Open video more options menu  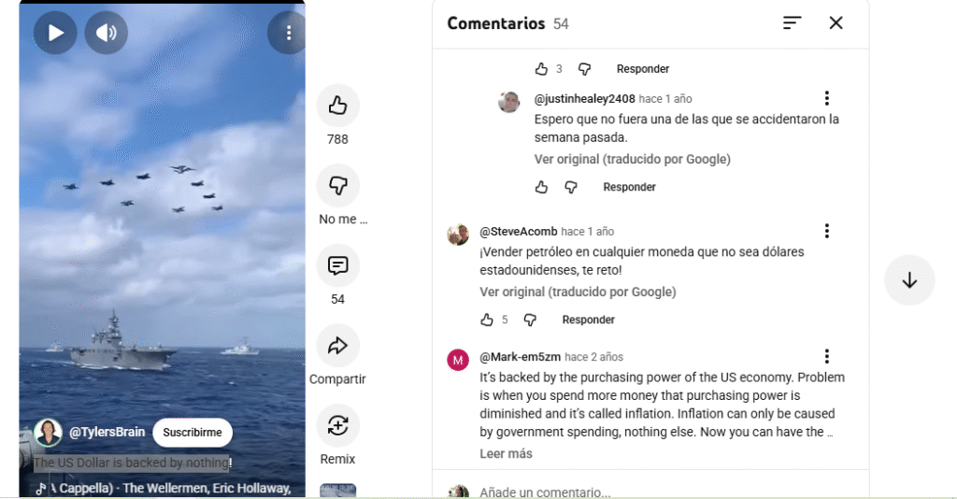click(x=289, y=33)
